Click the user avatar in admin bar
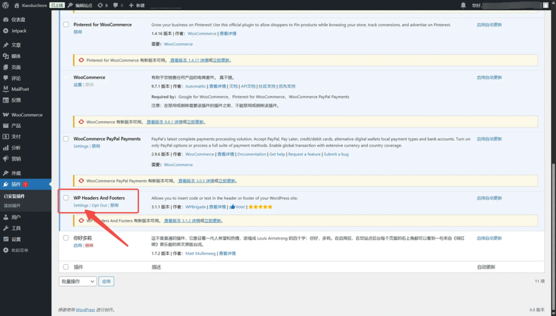Viewport: 556px width, 316px height. pyautogui.click(x=546, y=5)
